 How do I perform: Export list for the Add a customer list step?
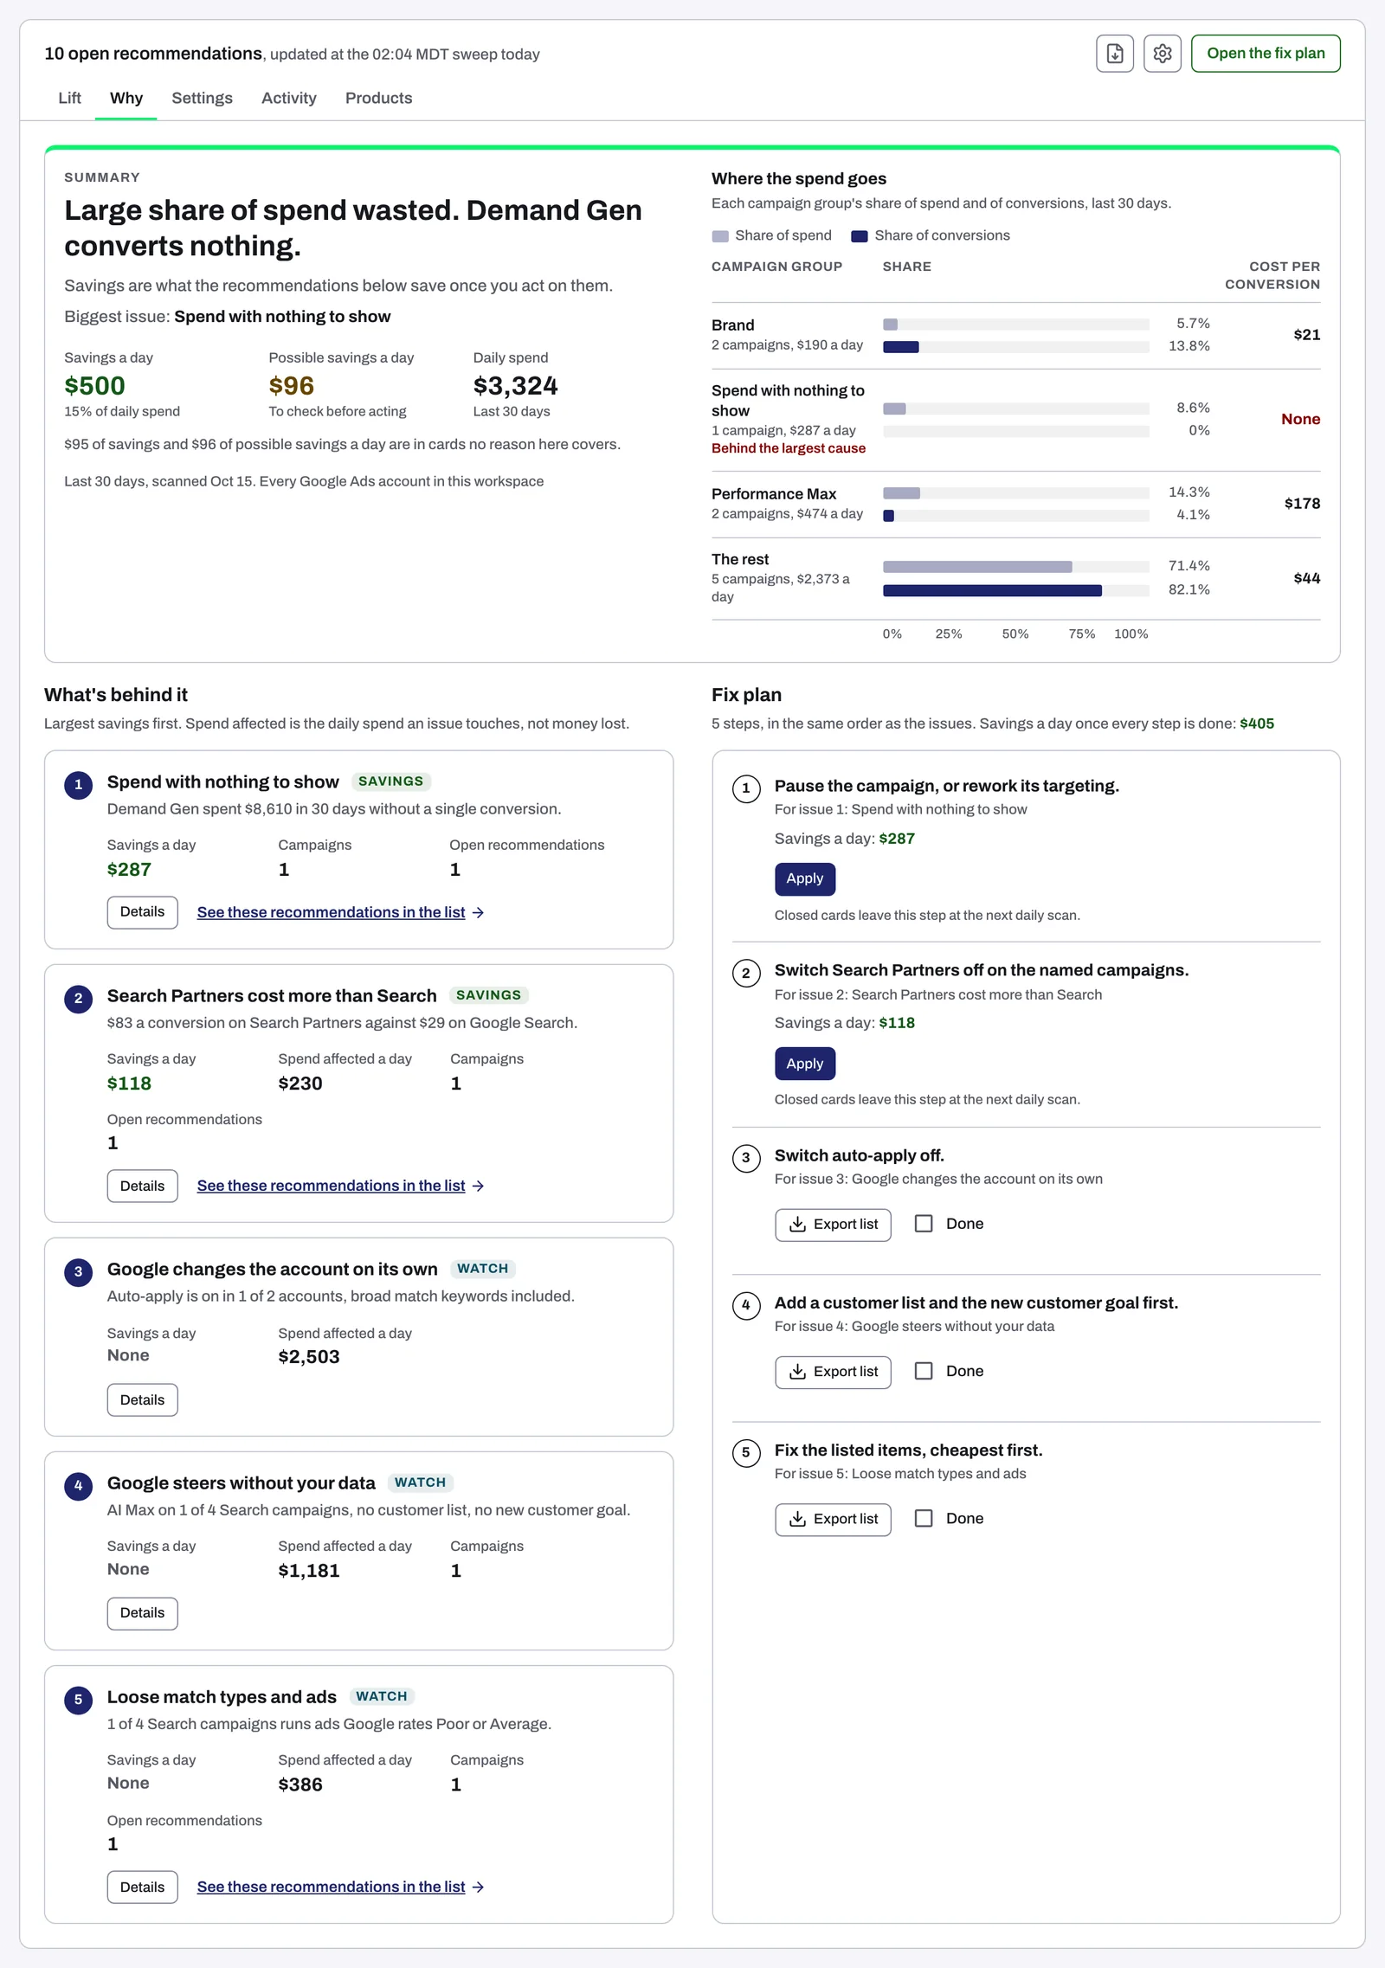pyautogui.click(x=833, y=1372)
